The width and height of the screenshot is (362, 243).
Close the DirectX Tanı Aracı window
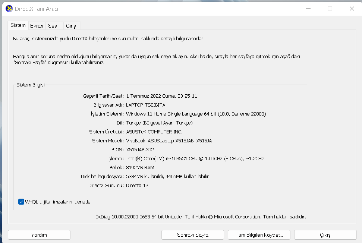352,9
